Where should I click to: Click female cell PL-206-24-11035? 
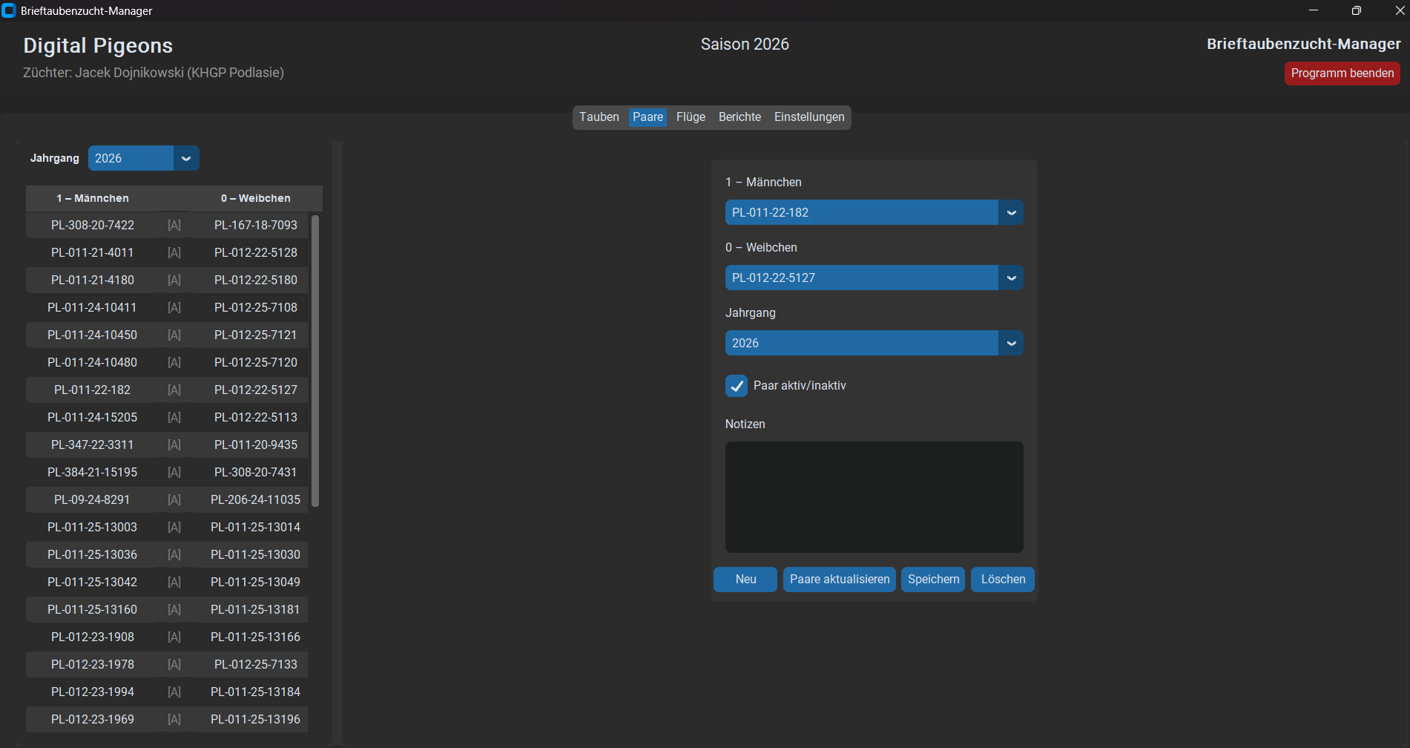coord(256,499)
